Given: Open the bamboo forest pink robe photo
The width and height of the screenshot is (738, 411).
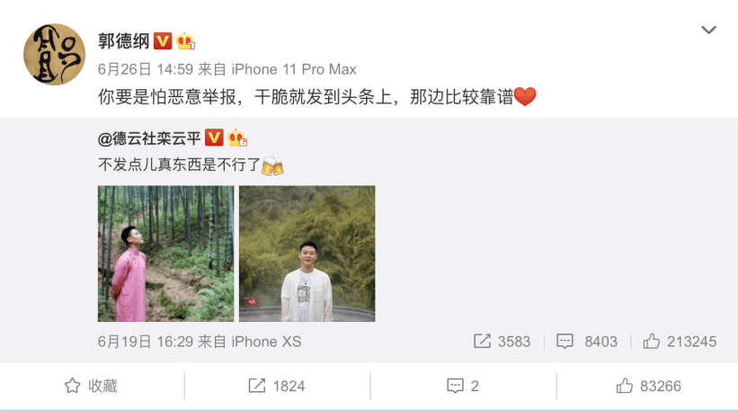Looking at the screenshot, I should [165, 254].
